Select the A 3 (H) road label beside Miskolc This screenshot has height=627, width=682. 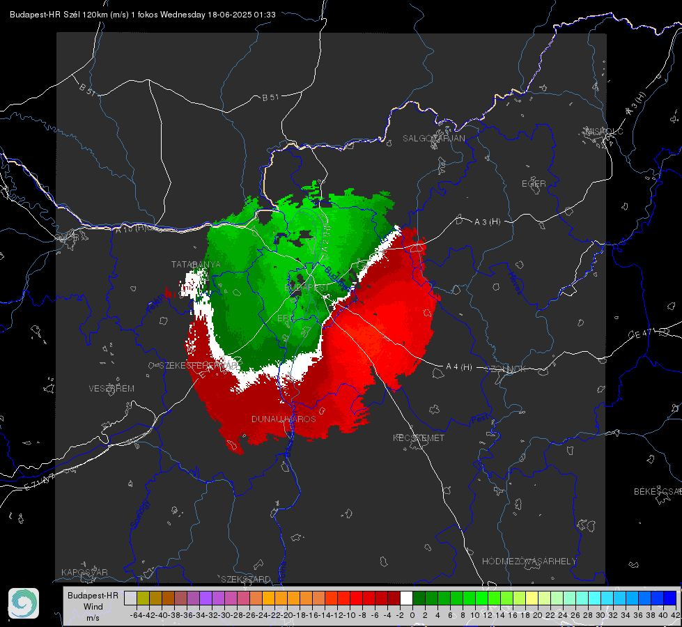636,104
